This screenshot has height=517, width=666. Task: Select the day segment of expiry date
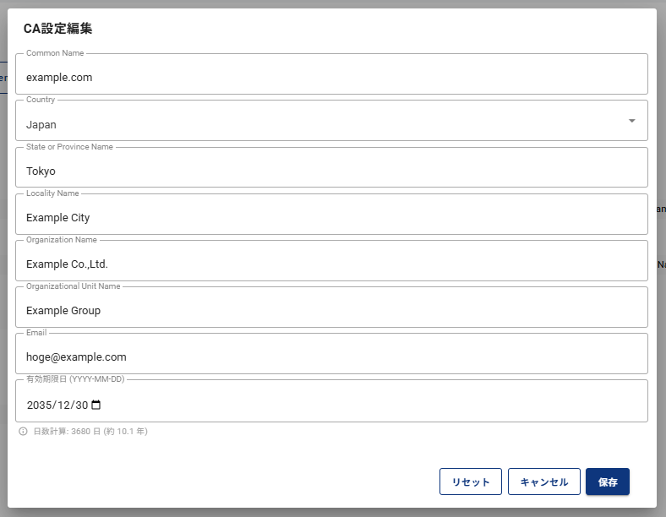click(x=82, y=405)
